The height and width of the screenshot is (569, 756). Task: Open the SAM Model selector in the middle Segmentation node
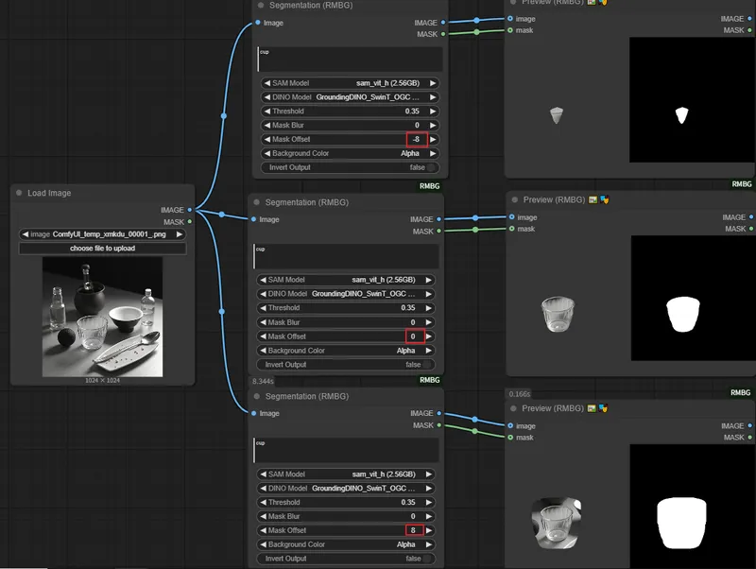click(x=346, y=280)
